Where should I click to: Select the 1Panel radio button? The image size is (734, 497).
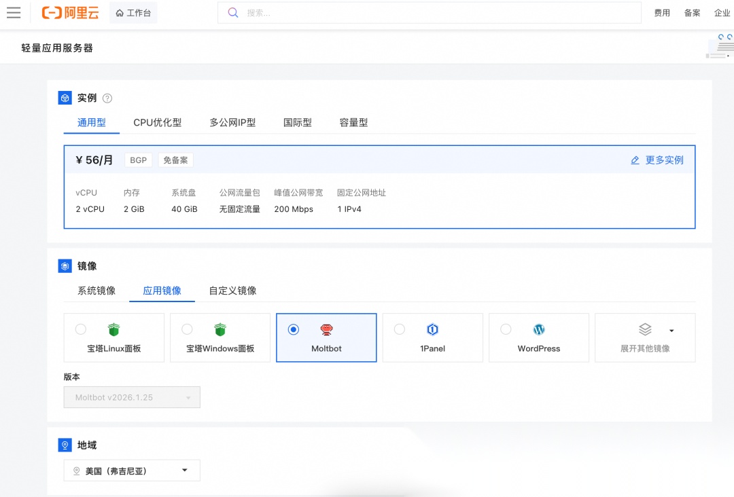click(400, 329)
